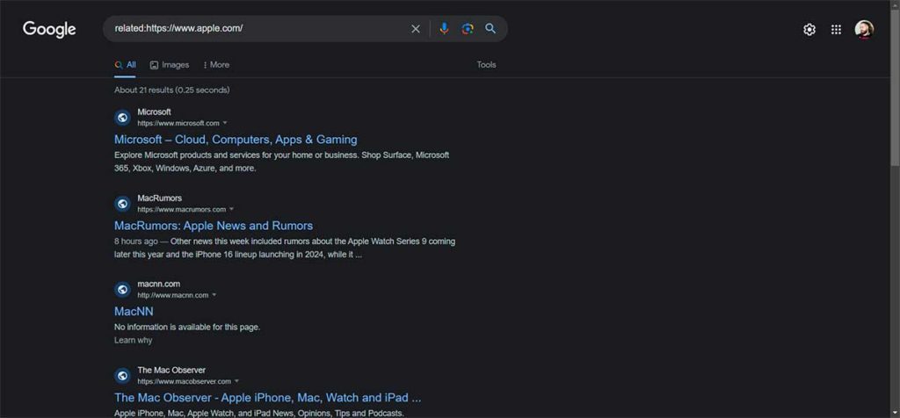Start voice search with microphone icon

pos(444,29)
